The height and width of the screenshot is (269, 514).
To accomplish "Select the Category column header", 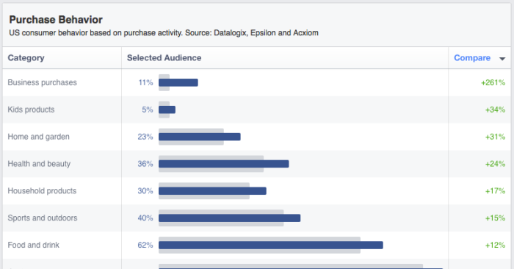I will click(26, 58).
